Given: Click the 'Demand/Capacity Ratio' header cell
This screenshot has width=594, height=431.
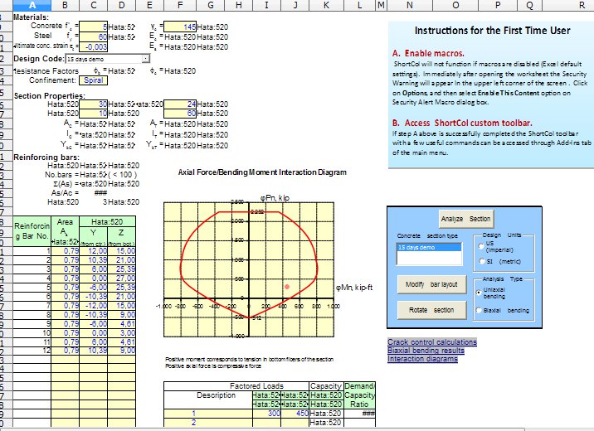Looking at the screenshot, I should tap(359, 395).
